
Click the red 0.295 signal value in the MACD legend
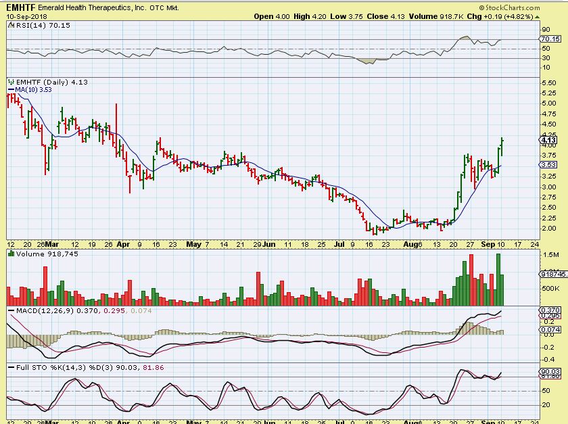[114, 311]
